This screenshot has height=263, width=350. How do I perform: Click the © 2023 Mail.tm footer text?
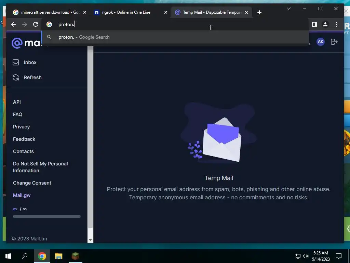click(x=29, y=239)
